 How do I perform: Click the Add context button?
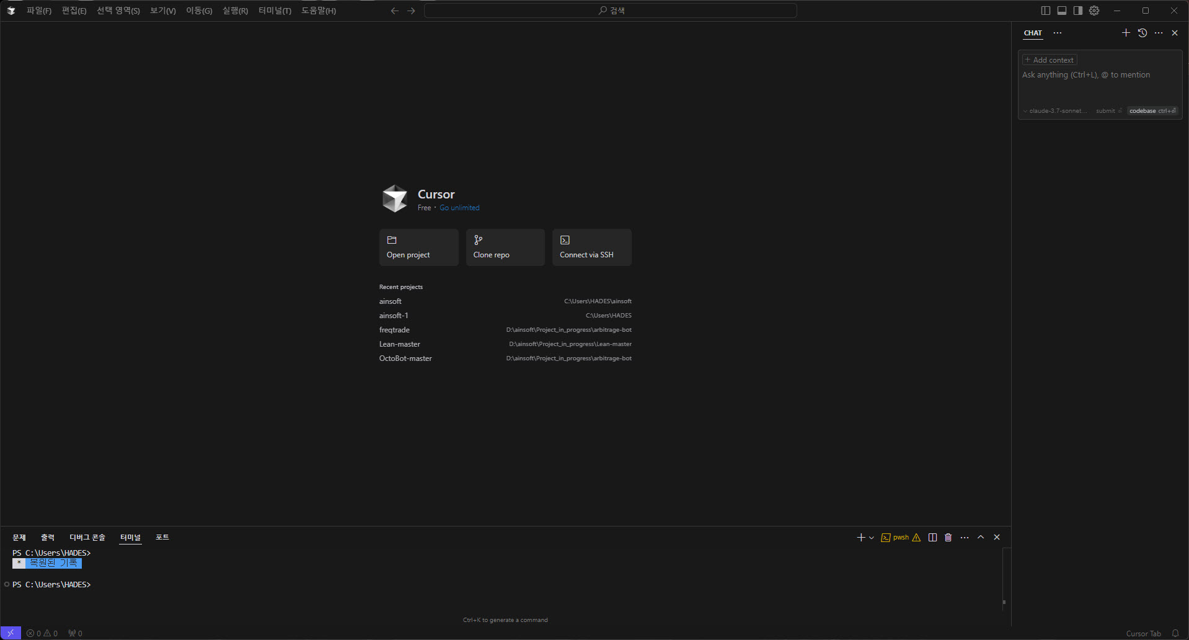pos(1050,60)
